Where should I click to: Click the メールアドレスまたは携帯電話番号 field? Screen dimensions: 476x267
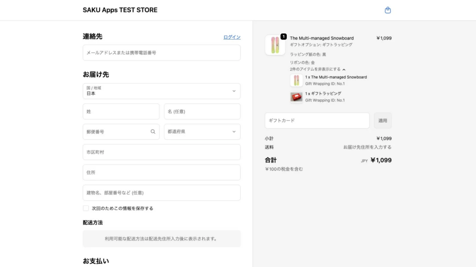point(161,53)
